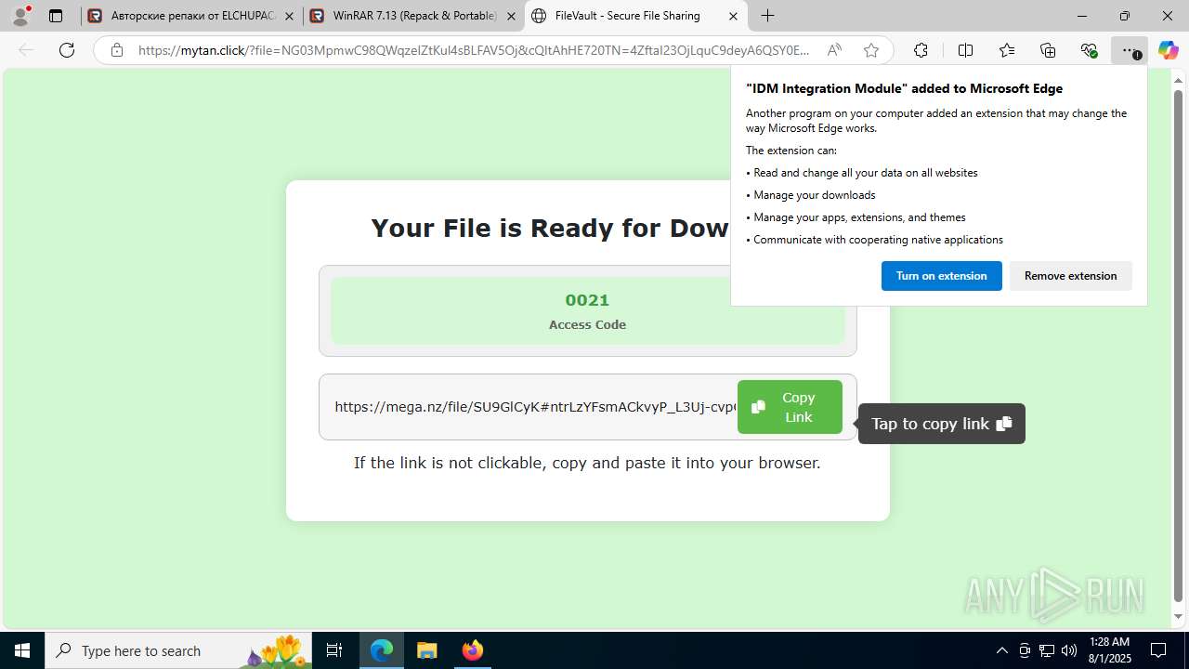Add this page to favorites star
Image resolution: width=1189 pixels, height=669 pixels.
(x=870, y=50)
